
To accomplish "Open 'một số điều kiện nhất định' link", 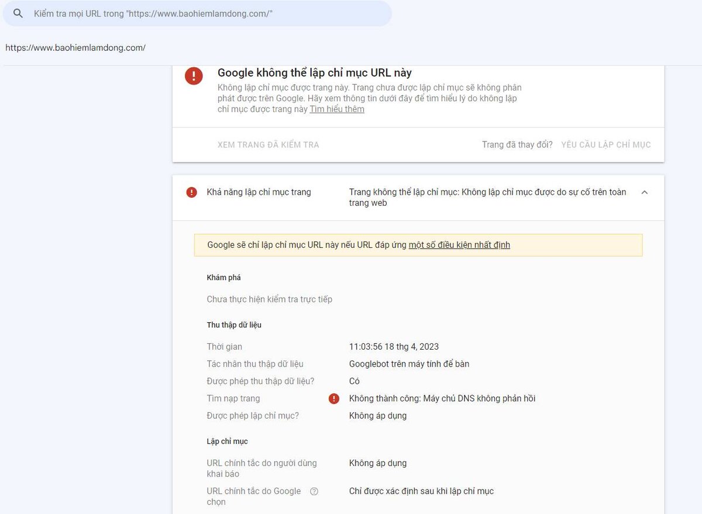I will click(x=459, y=245).
